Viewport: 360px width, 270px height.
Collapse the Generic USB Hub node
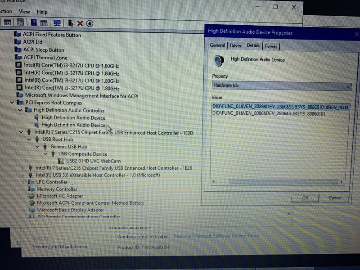37,147
